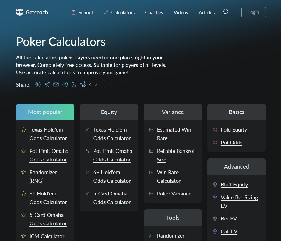Click the share counter showing 7
Image resolution: width=281 pixels, height=241 pixels.
97,84
